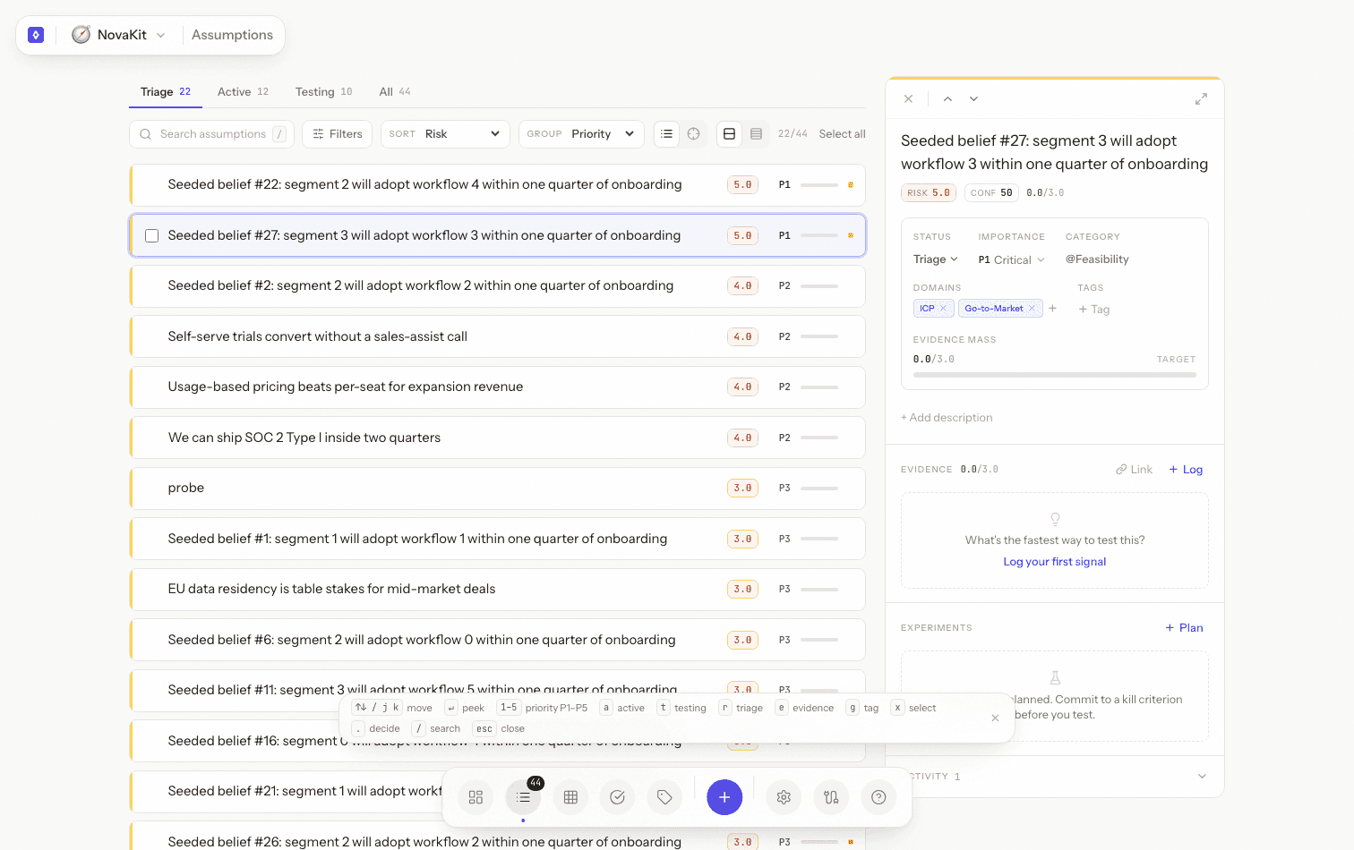Open EU data residency row
1354x850 pixels.
coord(498,590)
